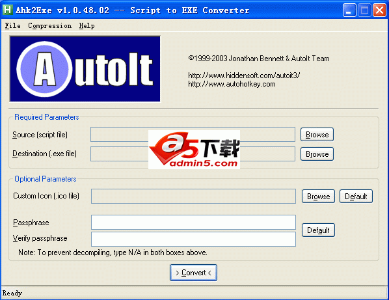Click the Ahk2Exe title bar icon
This screenshot has width=389, height=300.
click(x=7, y=10)
